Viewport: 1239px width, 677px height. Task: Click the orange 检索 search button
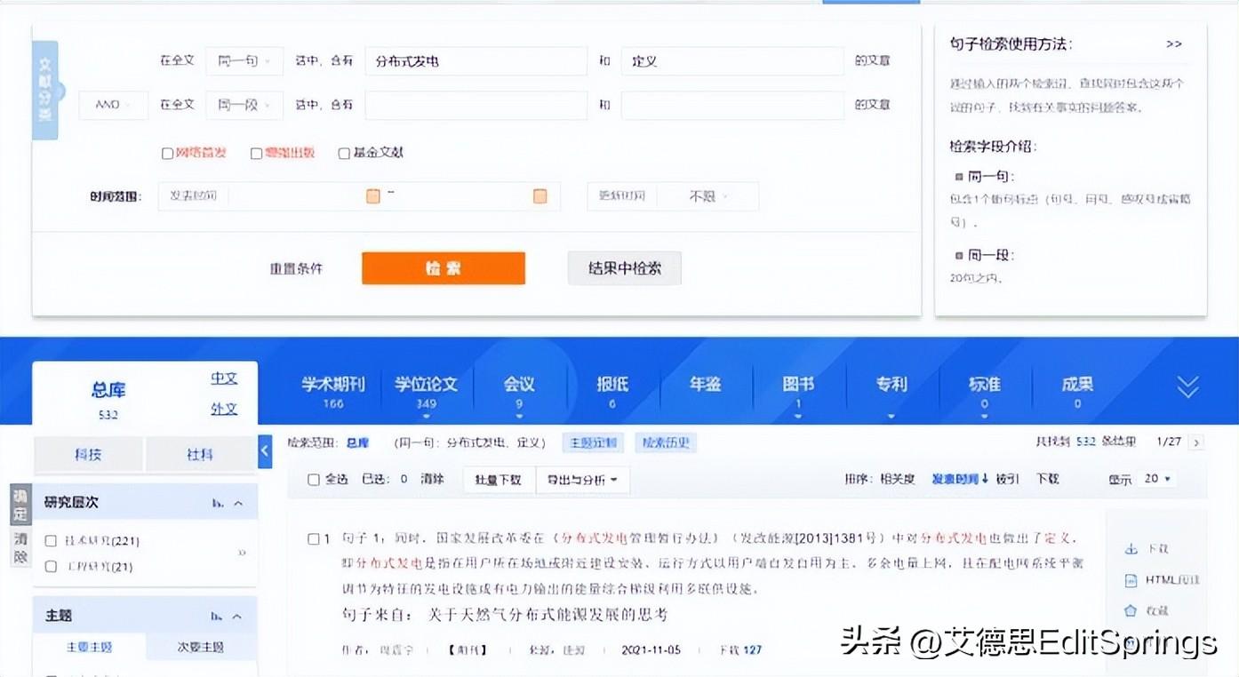444,268
